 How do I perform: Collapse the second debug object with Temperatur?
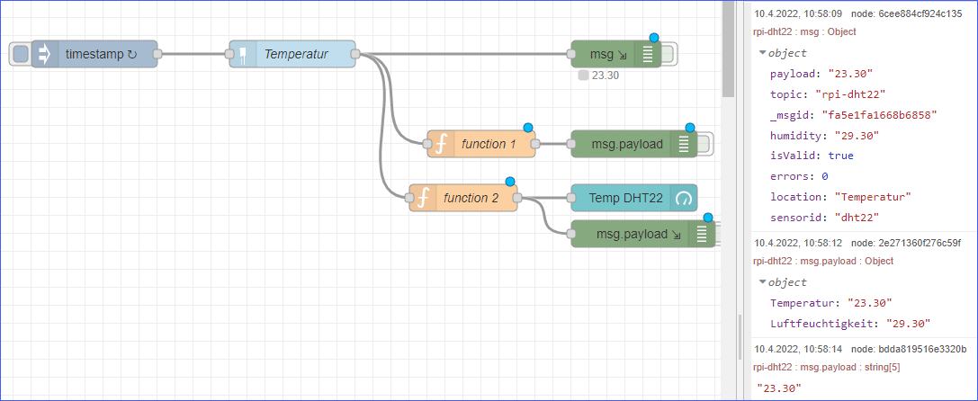(761, 282)
